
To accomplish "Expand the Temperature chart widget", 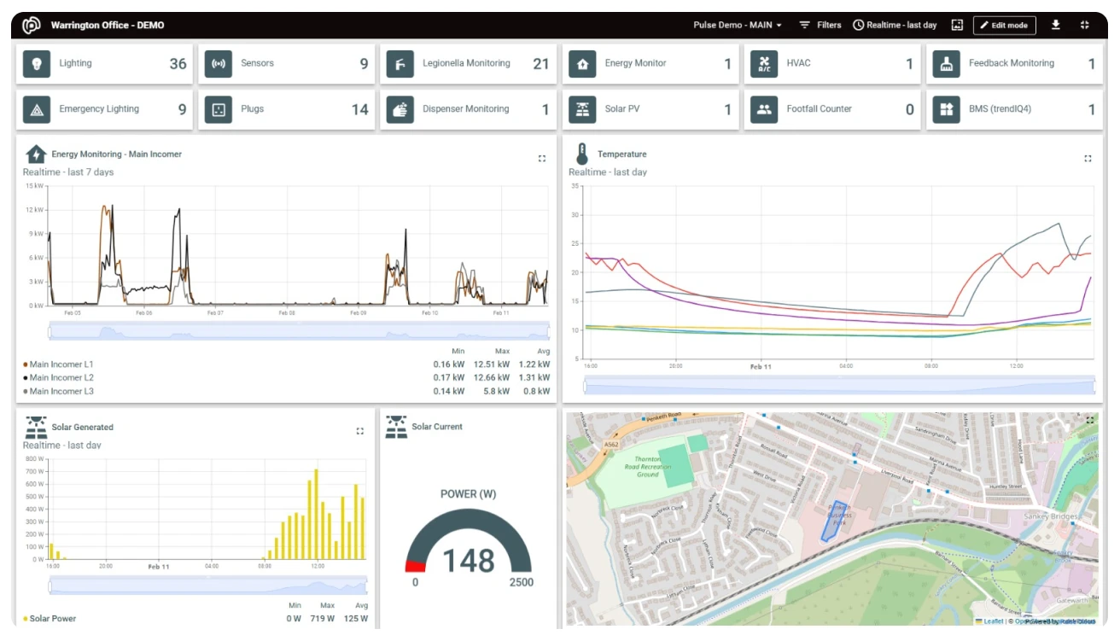I will [x=1088, y=158].
